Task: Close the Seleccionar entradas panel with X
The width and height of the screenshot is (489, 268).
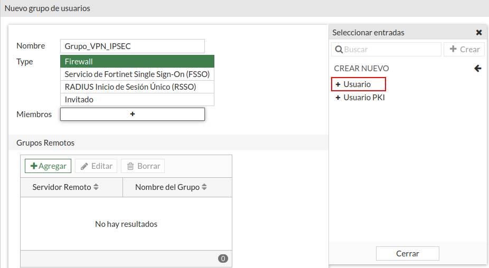Action: click(479, 33)
